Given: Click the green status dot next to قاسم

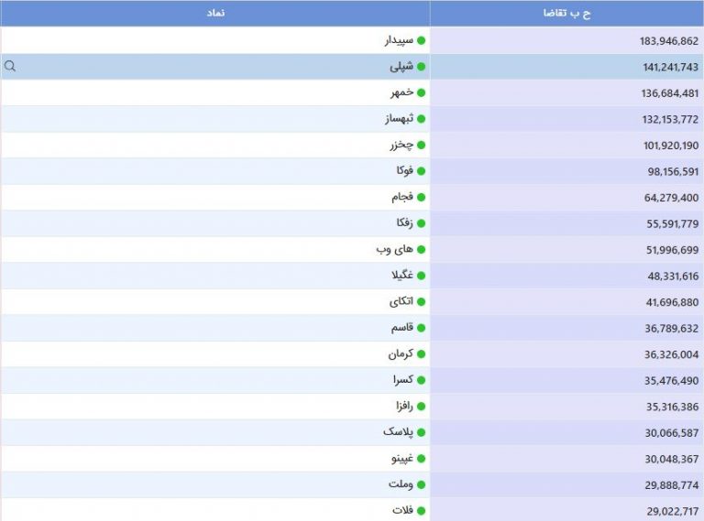Looking at the screenshot, I should (421, 328).
